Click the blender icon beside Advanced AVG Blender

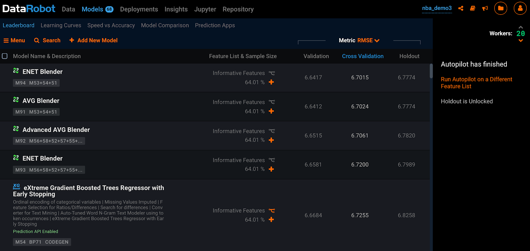click(x=16, y=129)
